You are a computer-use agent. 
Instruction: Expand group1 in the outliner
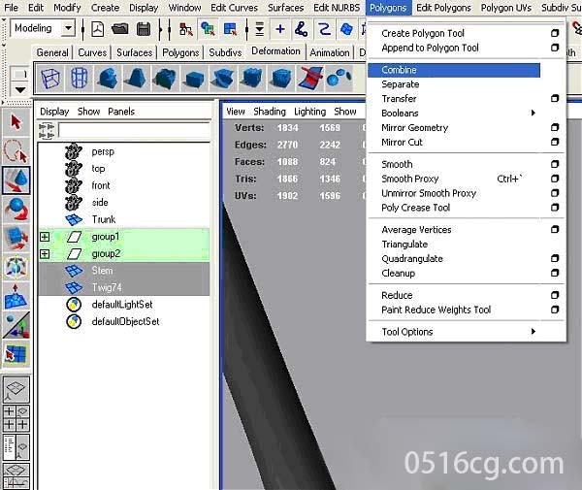tap(45, 237)
